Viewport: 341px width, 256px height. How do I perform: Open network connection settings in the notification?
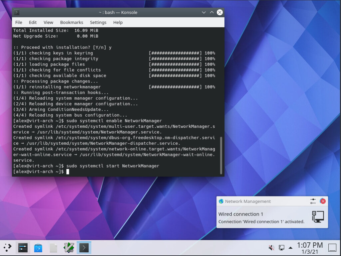pos(312,201)
